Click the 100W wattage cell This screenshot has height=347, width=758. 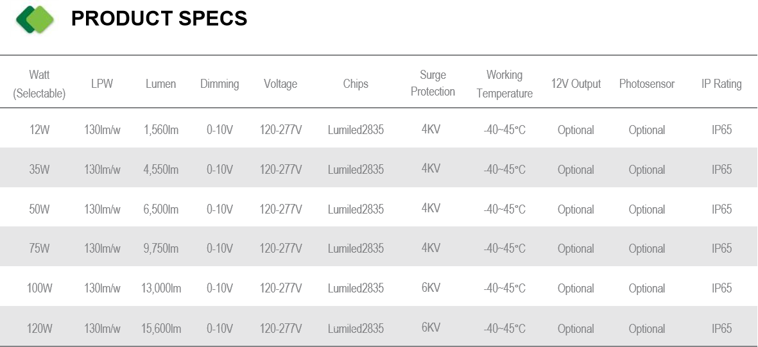(x=39, y=289)
